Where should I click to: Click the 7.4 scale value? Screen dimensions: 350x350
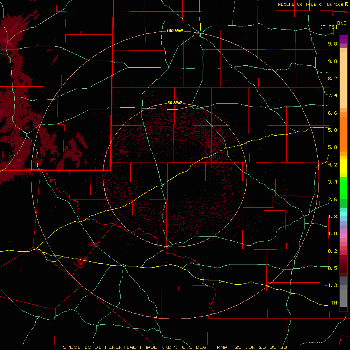[x=332, y=96]
